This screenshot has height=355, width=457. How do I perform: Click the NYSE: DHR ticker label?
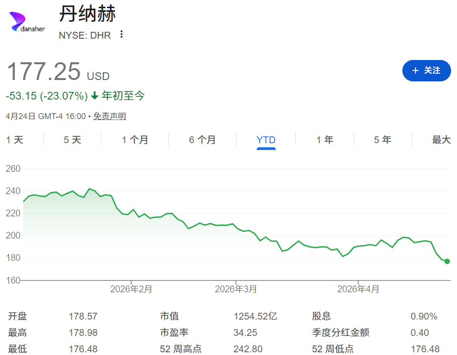(x=85, y=35)
